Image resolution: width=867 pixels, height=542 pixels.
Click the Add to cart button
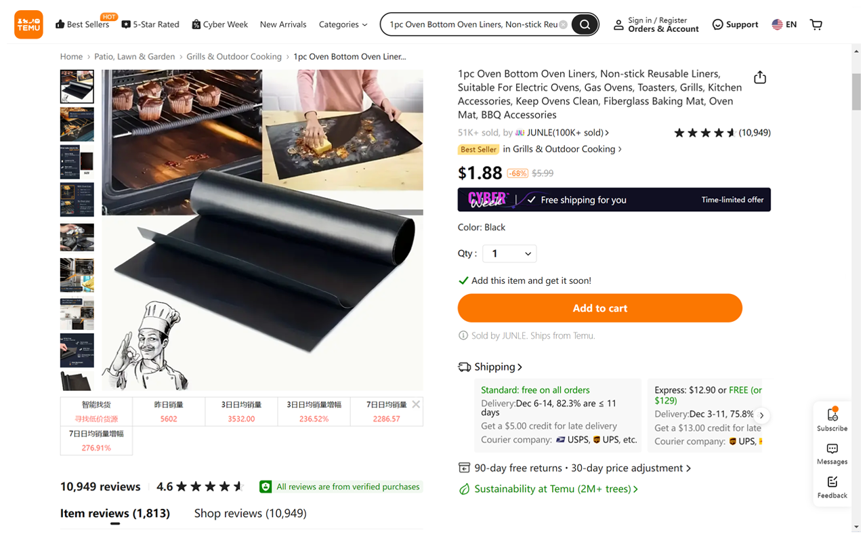599,308
